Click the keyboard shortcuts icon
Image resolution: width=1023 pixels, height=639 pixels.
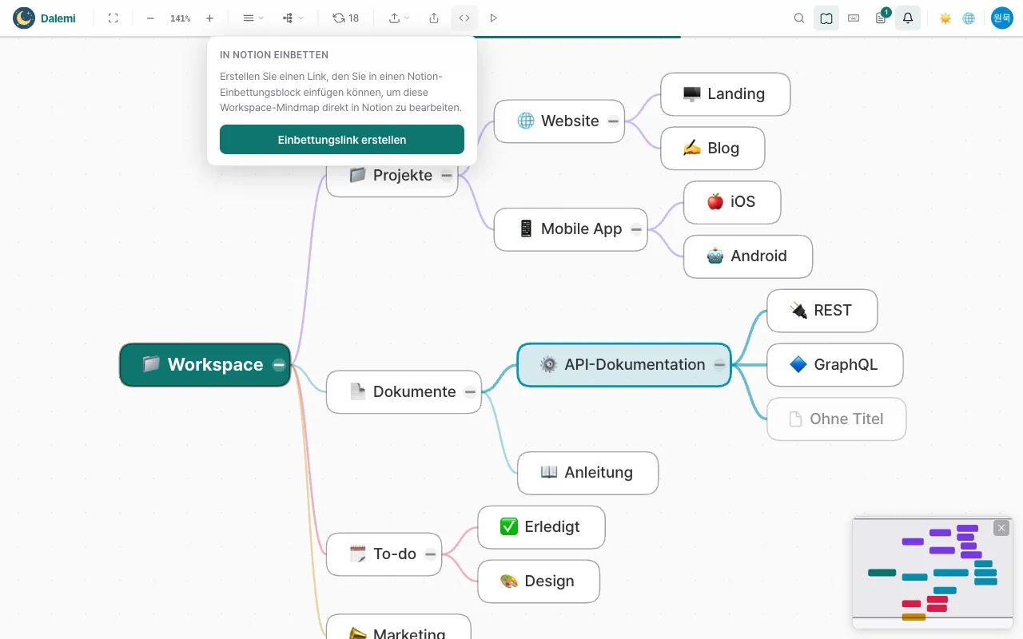click(x=854, y=18)
